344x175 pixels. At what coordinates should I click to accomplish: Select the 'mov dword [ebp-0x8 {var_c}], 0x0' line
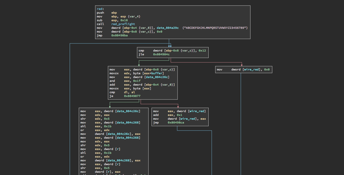(x=129, y=32)
